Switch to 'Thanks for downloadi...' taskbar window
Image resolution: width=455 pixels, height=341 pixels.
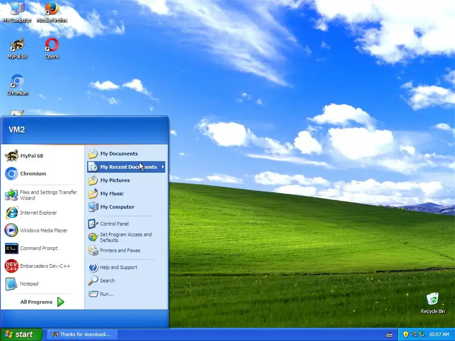(82, 334)
